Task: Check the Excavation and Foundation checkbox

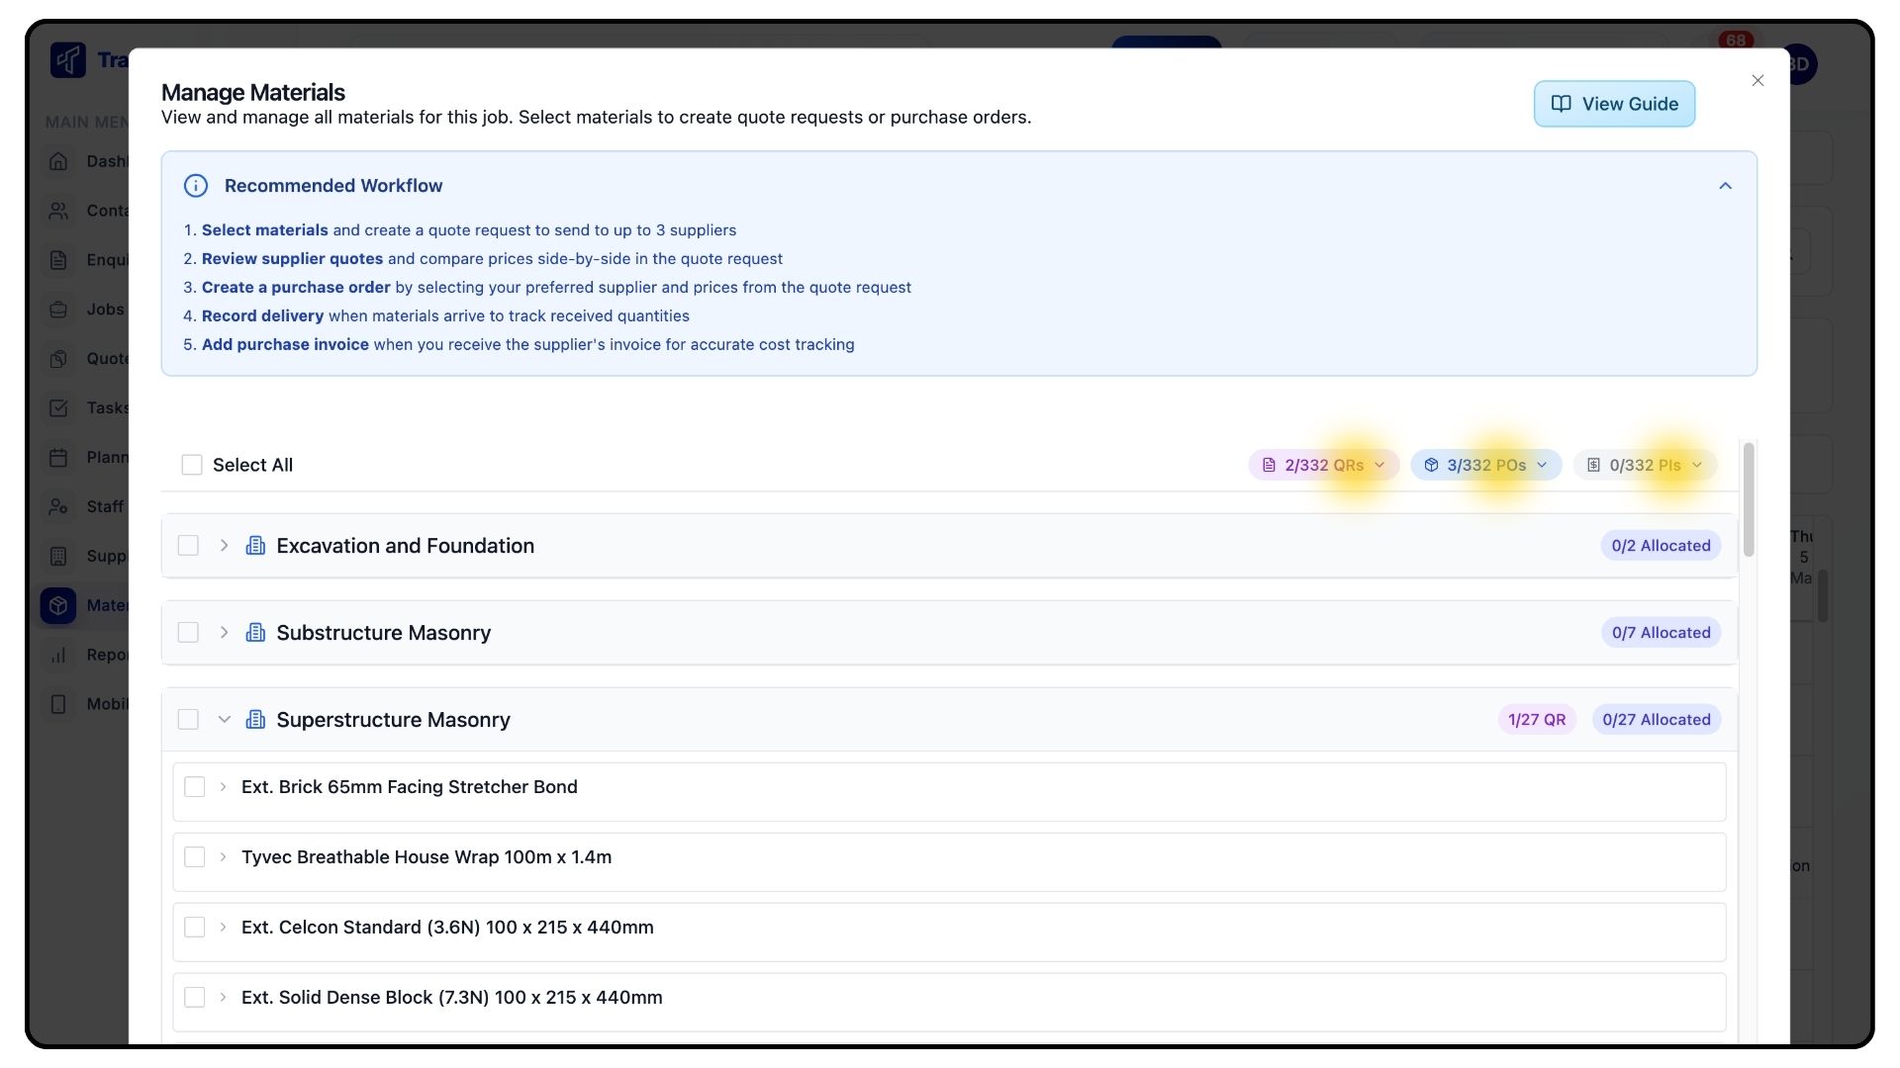Action: tap(188, 546)
